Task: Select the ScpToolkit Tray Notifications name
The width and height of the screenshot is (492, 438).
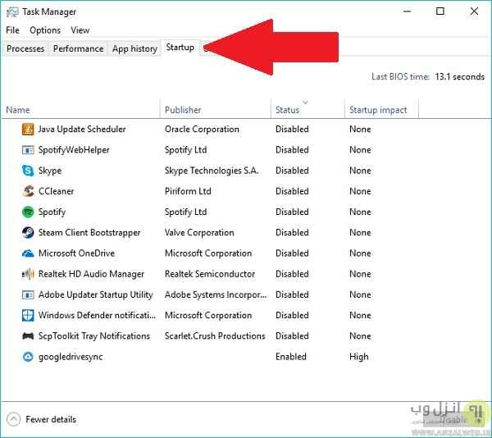Action: [94, 336]
